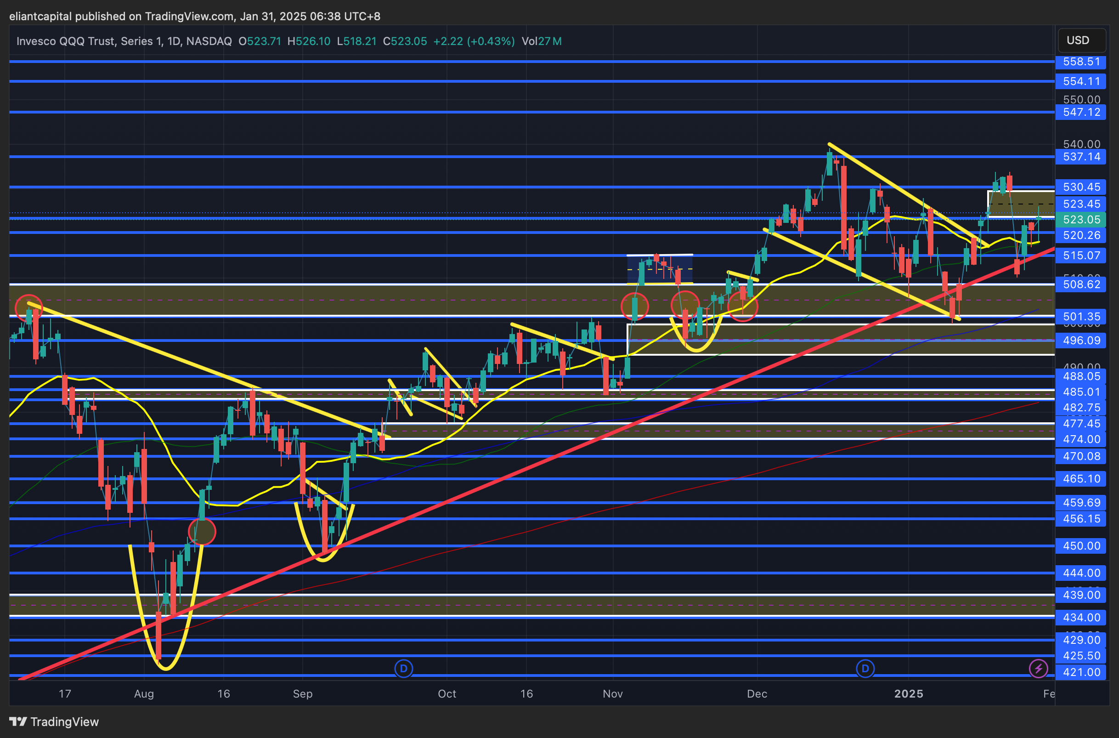Click the red circle near August breakout
This screenshot has height=738, width=1119.
pos(202,531)
